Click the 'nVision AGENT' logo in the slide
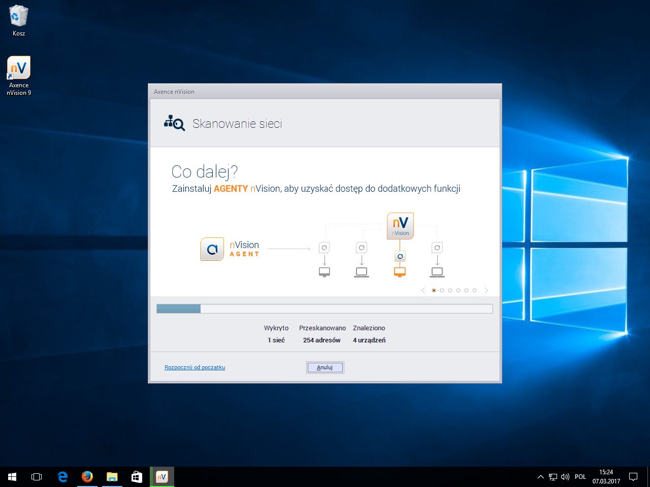 coord(230,249)
